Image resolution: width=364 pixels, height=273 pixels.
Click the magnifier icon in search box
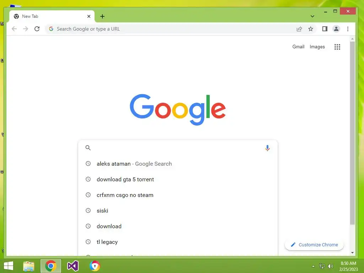tap(88, 148)
